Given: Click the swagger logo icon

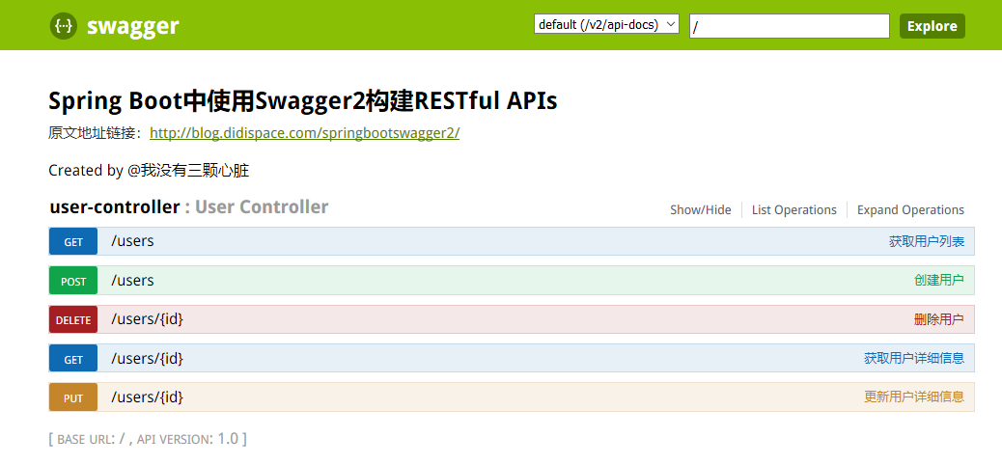Looking at the screenshot, I should pos(64,26).
